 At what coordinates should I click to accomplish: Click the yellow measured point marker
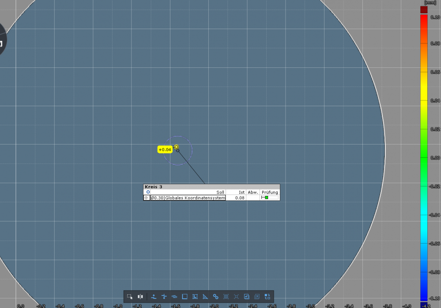[x=176, y=147]
